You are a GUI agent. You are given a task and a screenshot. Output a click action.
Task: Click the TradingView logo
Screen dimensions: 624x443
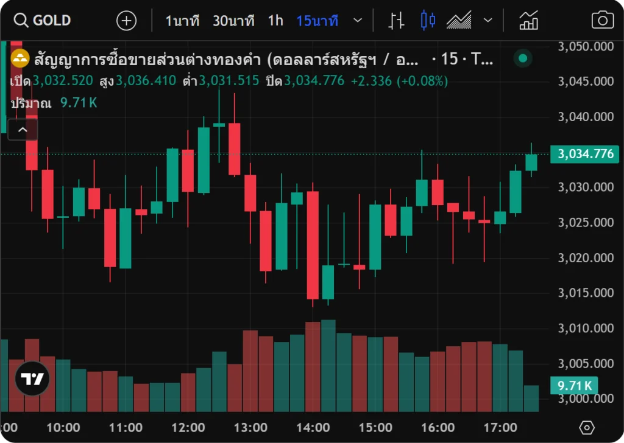tap(32, 378)
